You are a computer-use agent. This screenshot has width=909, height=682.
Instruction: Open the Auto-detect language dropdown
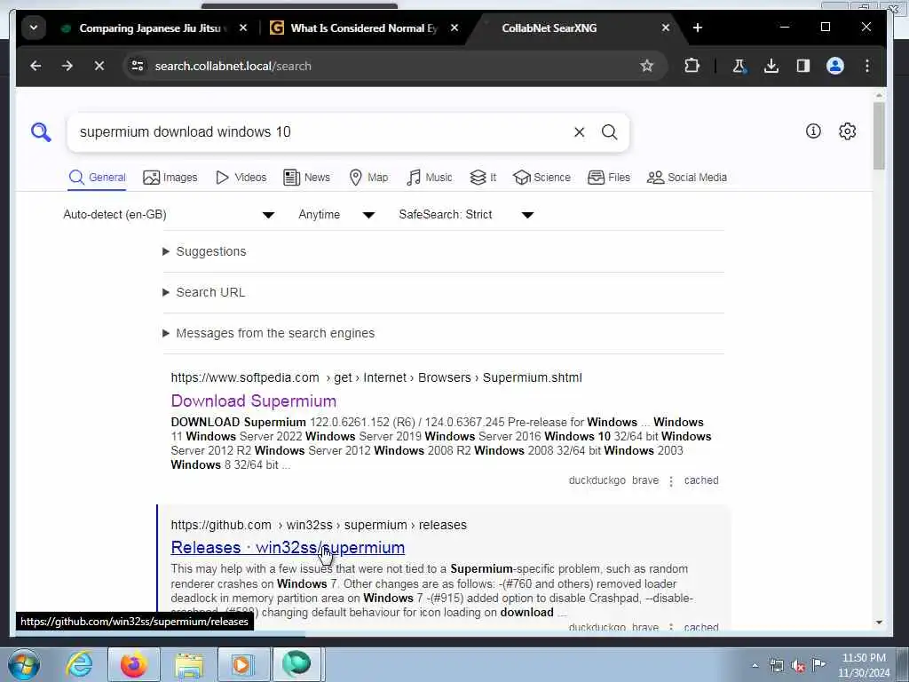(x=168, y=215)
